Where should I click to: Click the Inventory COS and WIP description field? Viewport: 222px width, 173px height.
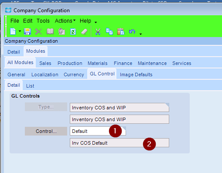(120, 119)
